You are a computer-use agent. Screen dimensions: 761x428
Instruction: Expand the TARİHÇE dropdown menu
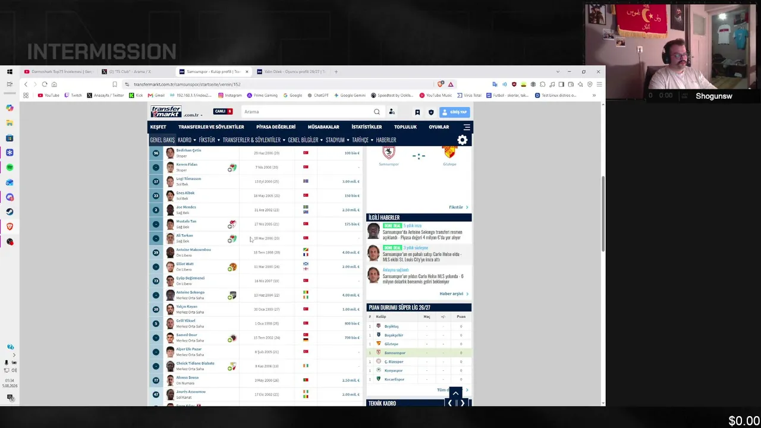tap(363, 140)
